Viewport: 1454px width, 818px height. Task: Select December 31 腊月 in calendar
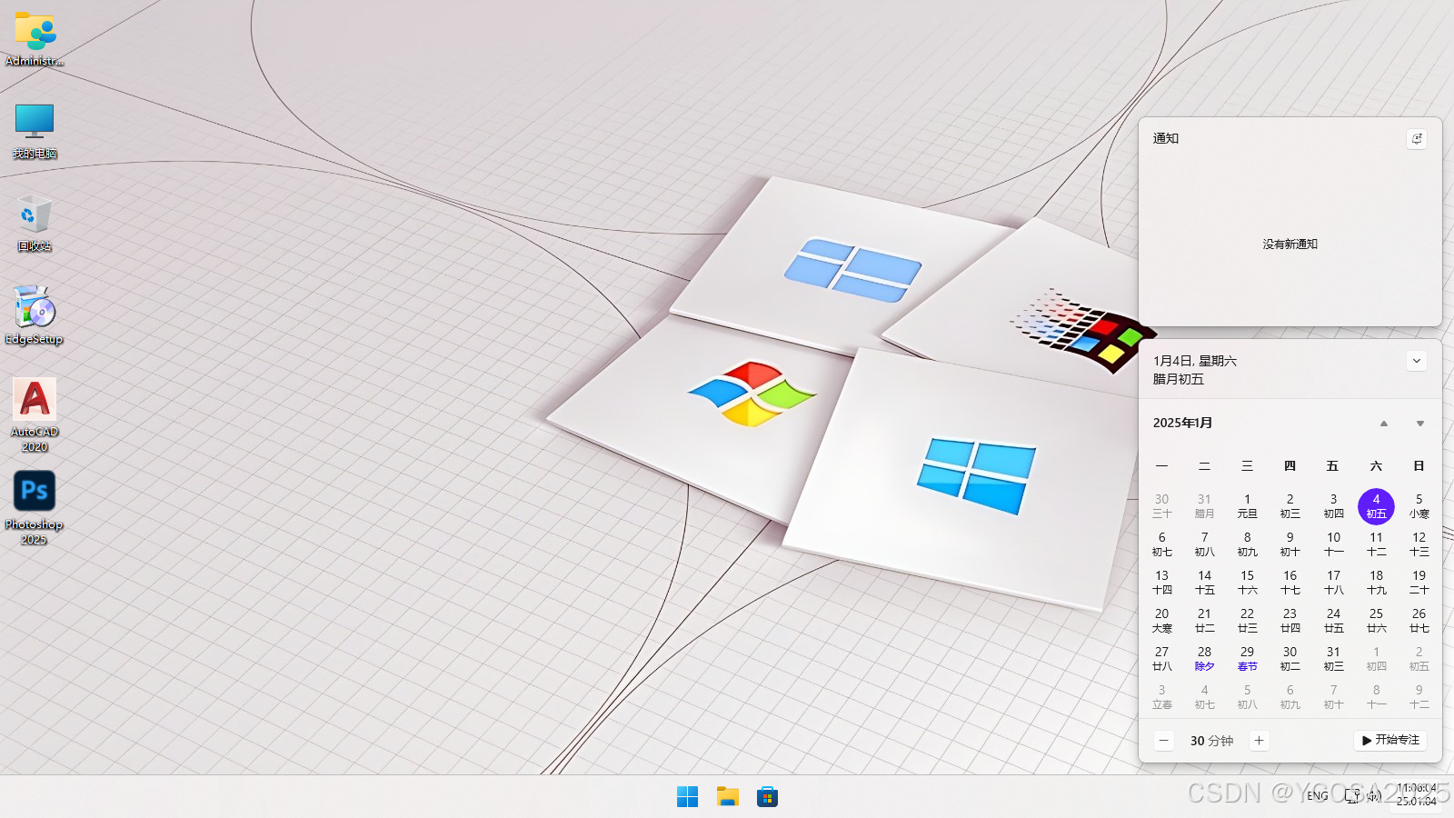pyautogui.click(x=1205, y=506)
